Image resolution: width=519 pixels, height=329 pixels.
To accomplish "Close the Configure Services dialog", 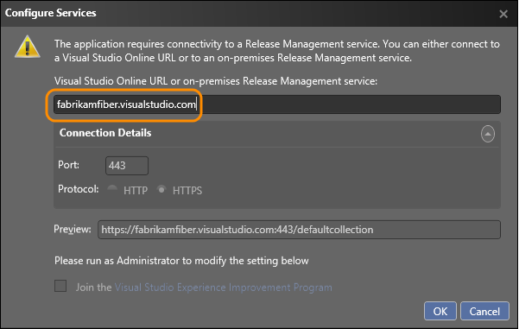I will click(x=503, y=14).
